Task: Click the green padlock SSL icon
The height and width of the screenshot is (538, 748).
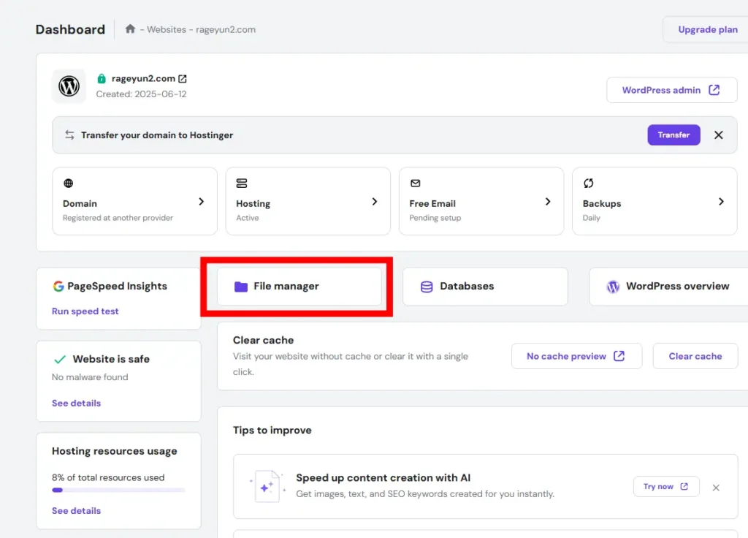Action: click(102, 79)
